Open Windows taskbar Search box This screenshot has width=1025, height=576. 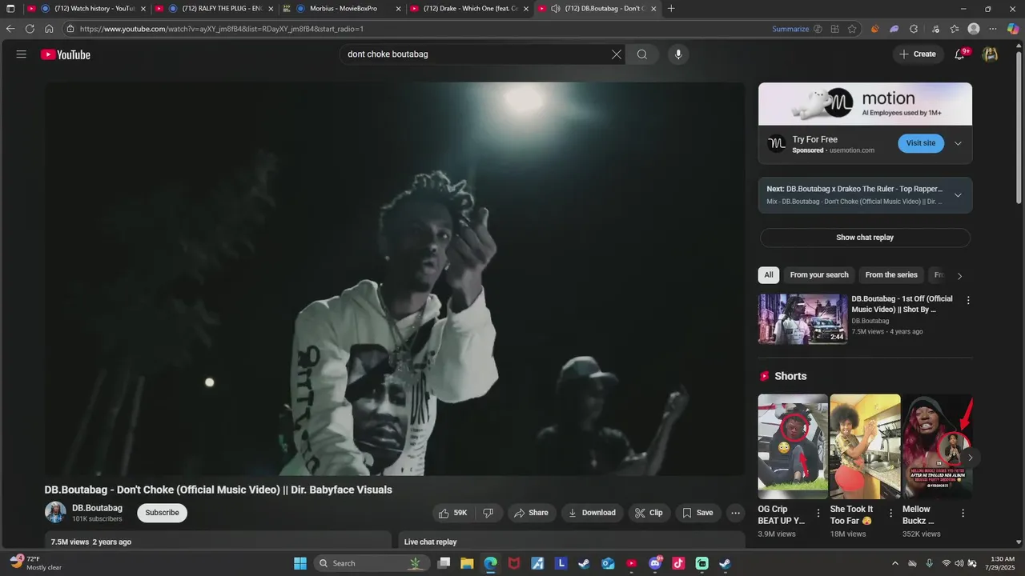coord(371,563)
